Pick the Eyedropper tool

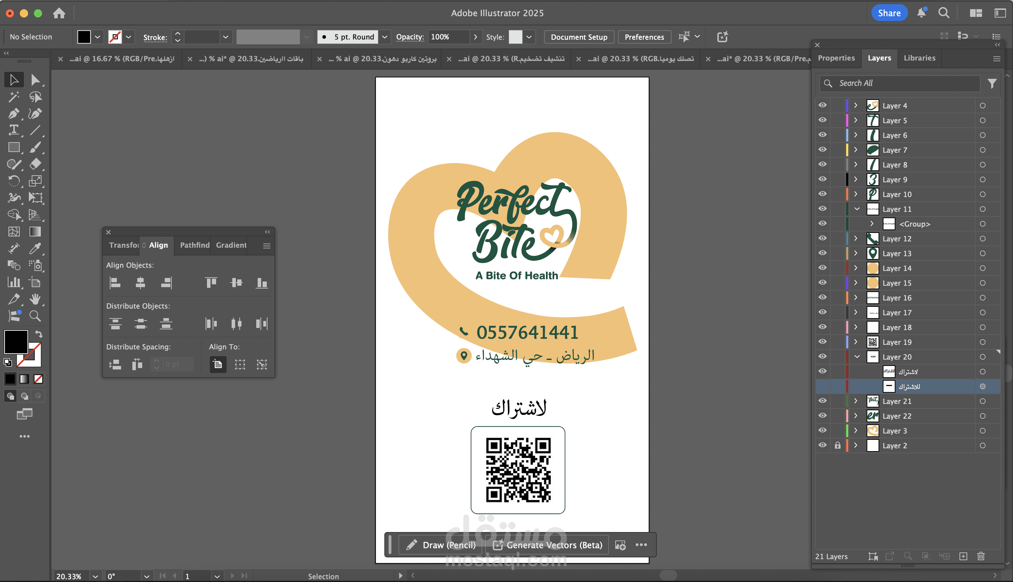point(35,249)
